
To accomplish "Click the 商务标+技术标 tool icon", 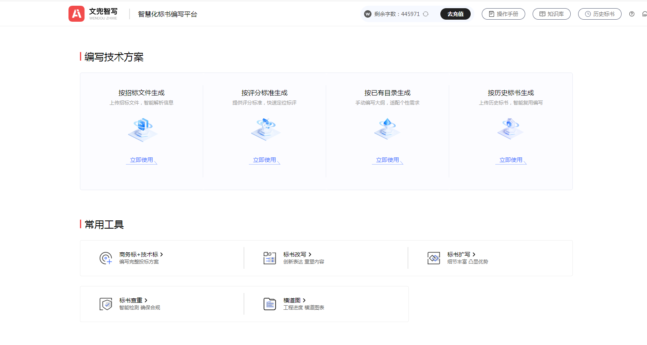I will point(106,258).
